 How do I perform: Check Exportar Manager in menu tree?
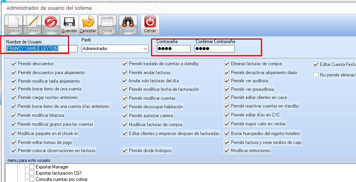(x=32, y=166)
